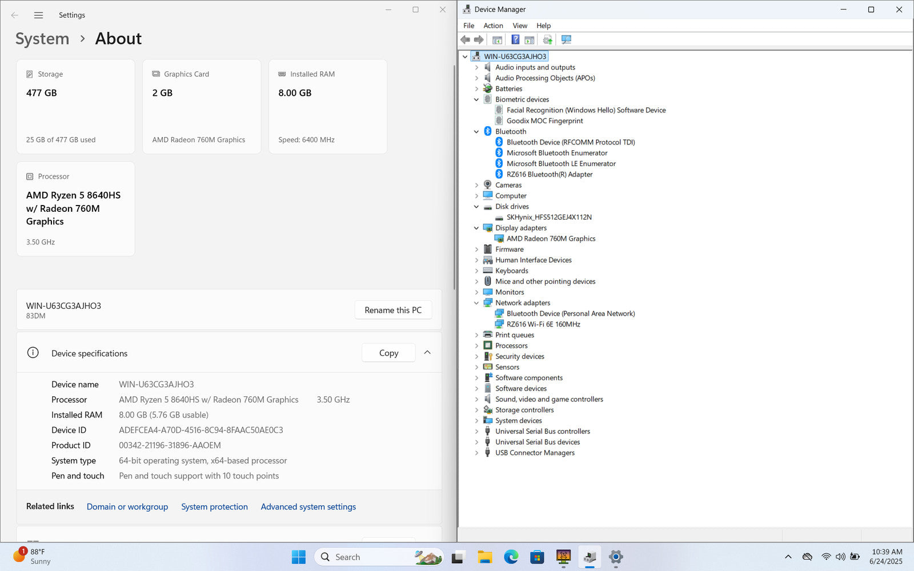Screen dimensions: 914x571
Task: Open the Settings hamburger navigation menu
Action: click(38, 15)
